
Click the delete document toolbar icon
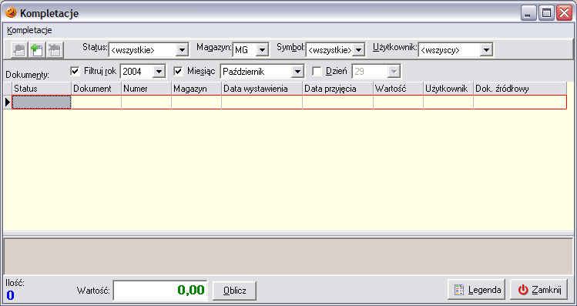coord(55,49)
